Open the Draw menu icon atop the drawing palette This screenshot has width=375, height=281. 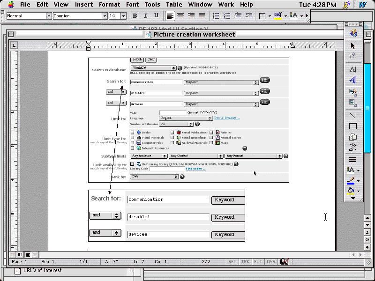click(x=353, y=33)
